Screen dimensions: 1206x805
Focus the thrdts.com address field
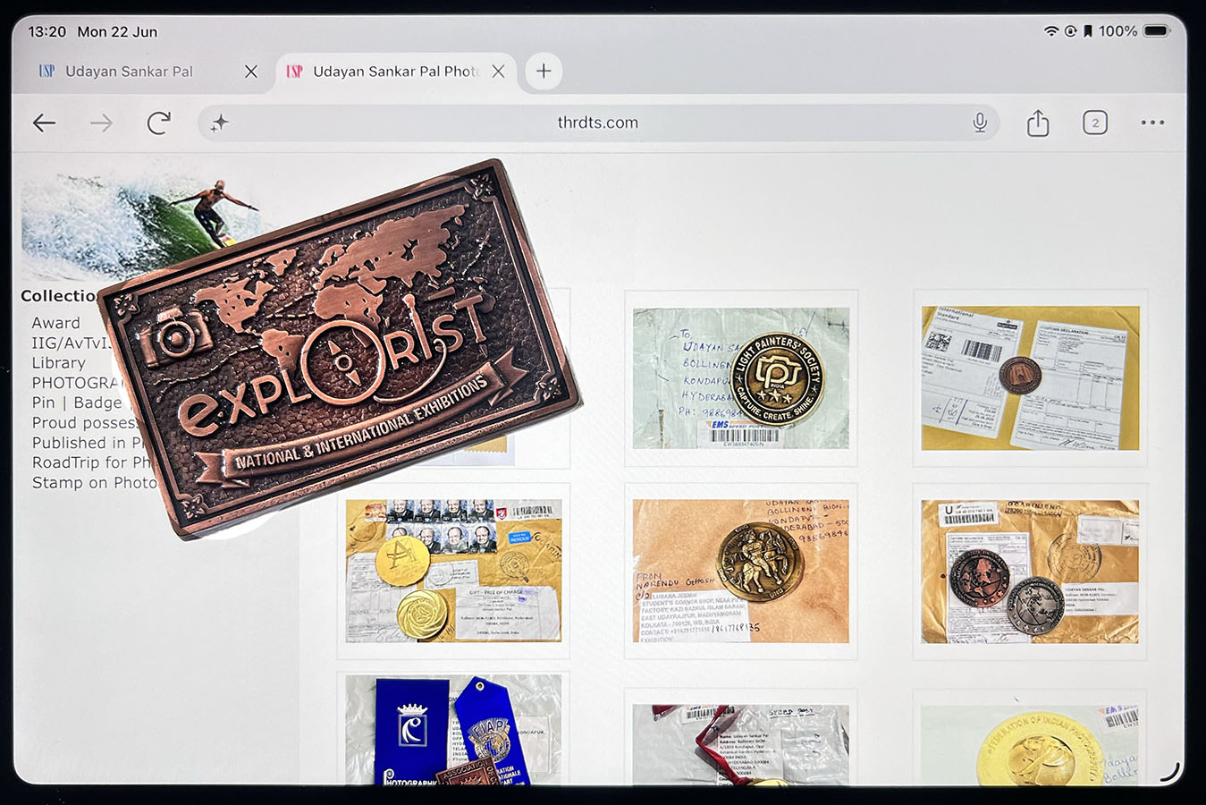(597, 123)
